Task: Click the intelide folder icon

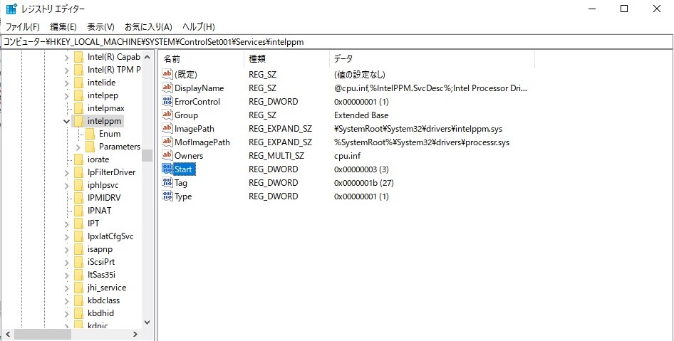Action: point(78,83)
